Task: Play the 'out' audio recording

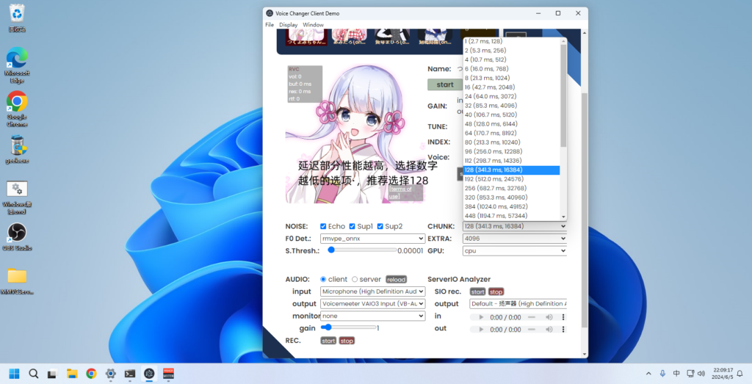Action: [x=481, y=330]
